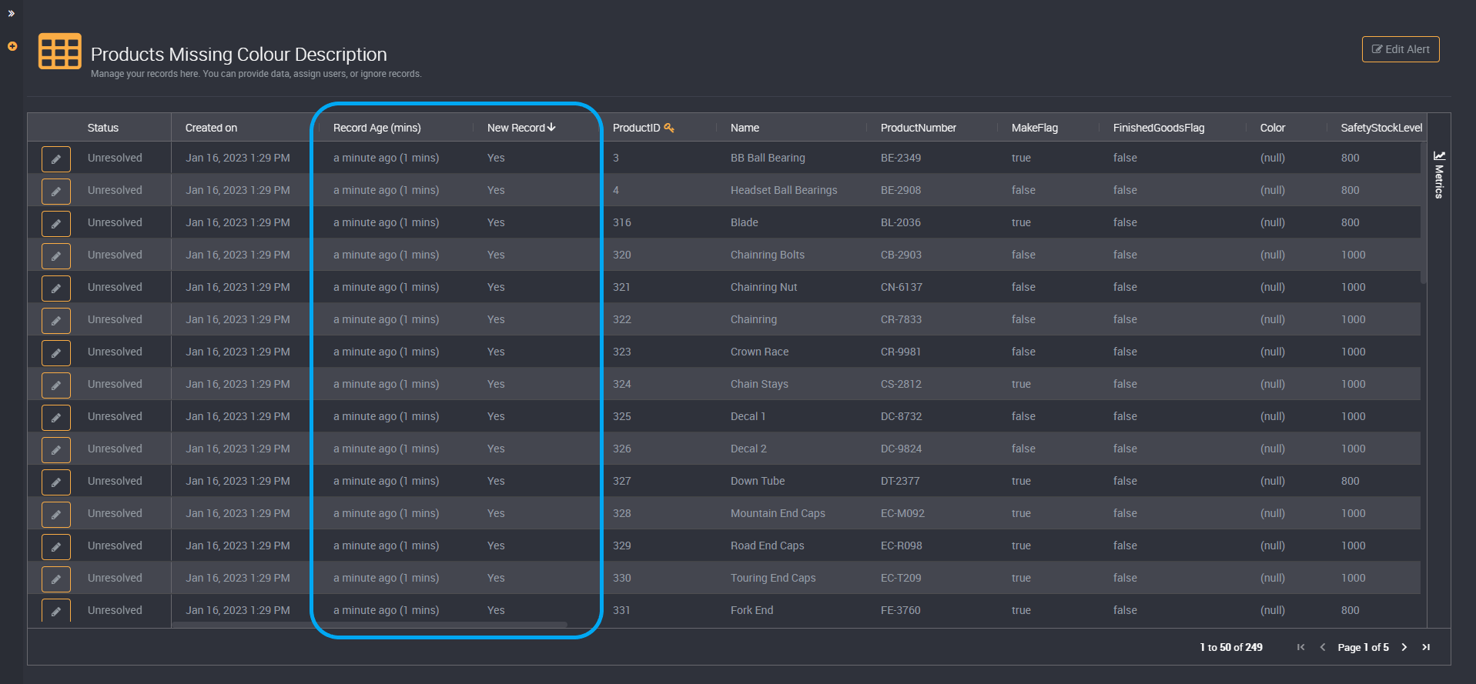Edit the BB Ball Bearing row
This screenshot has height=684, width=1476.
click(56, 158)
